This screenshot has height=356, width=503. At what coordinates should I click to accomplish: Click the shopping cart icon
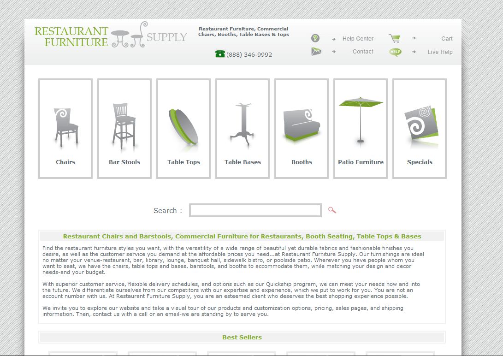tap(394, 38)
